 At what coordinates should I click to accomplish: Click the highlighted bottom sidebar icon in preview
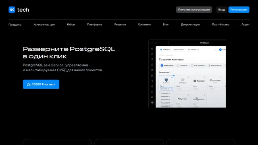152,103
